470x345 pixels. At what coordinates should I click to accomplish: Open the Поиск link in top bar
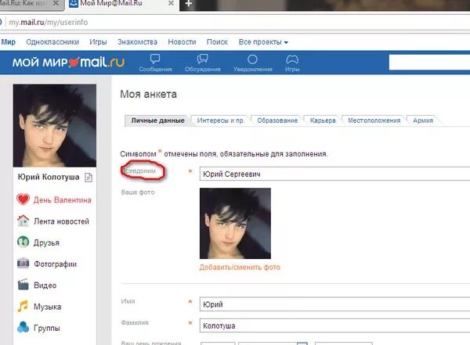click(217, 42)
